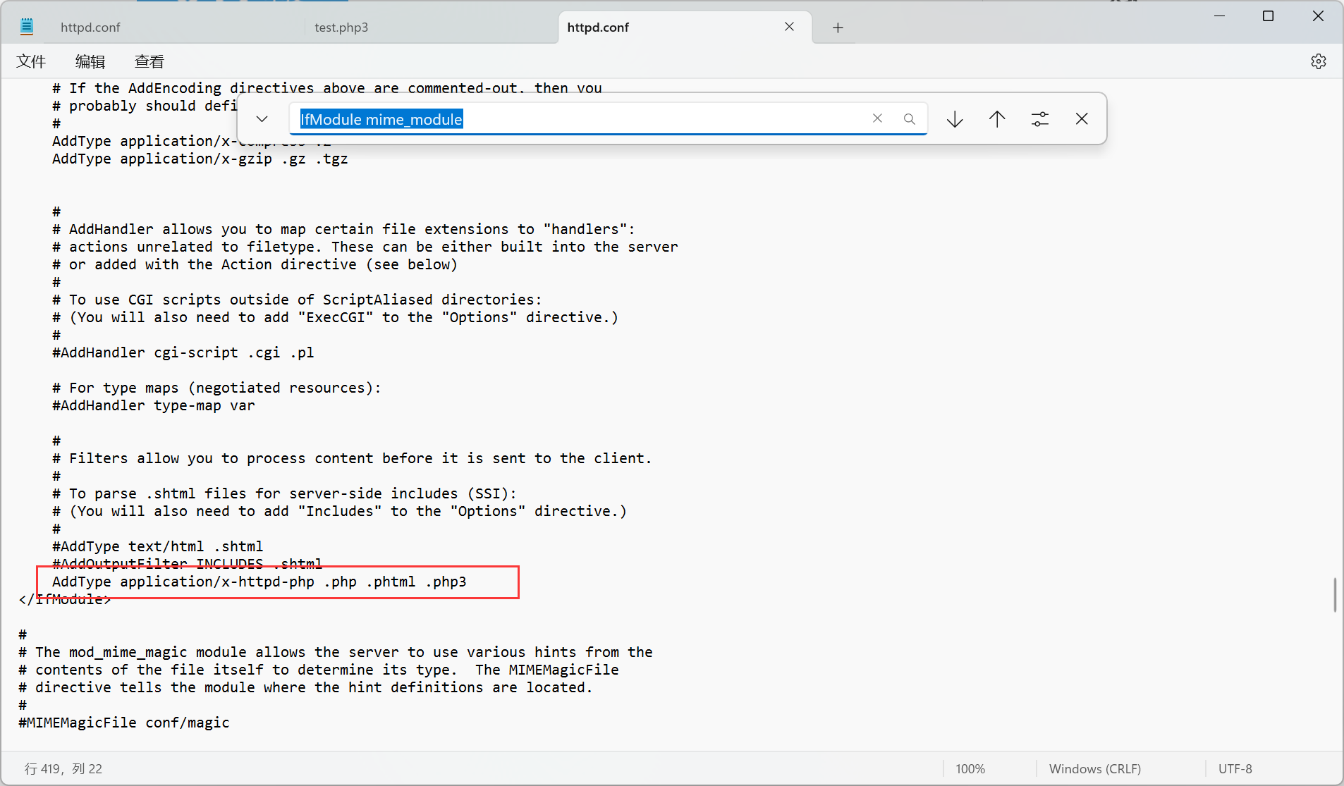Screen dimensions: 1344x786
Task: Select the active httpd.conf tab
Action: point(598,27)
